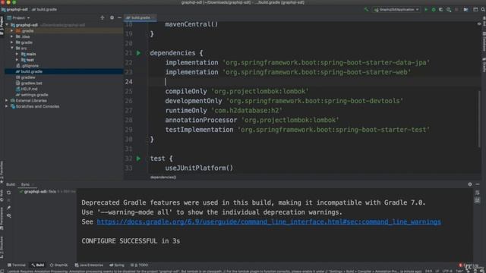Expand External Libraries node
The image size is (486, 273).
click(x=7, y=101)
